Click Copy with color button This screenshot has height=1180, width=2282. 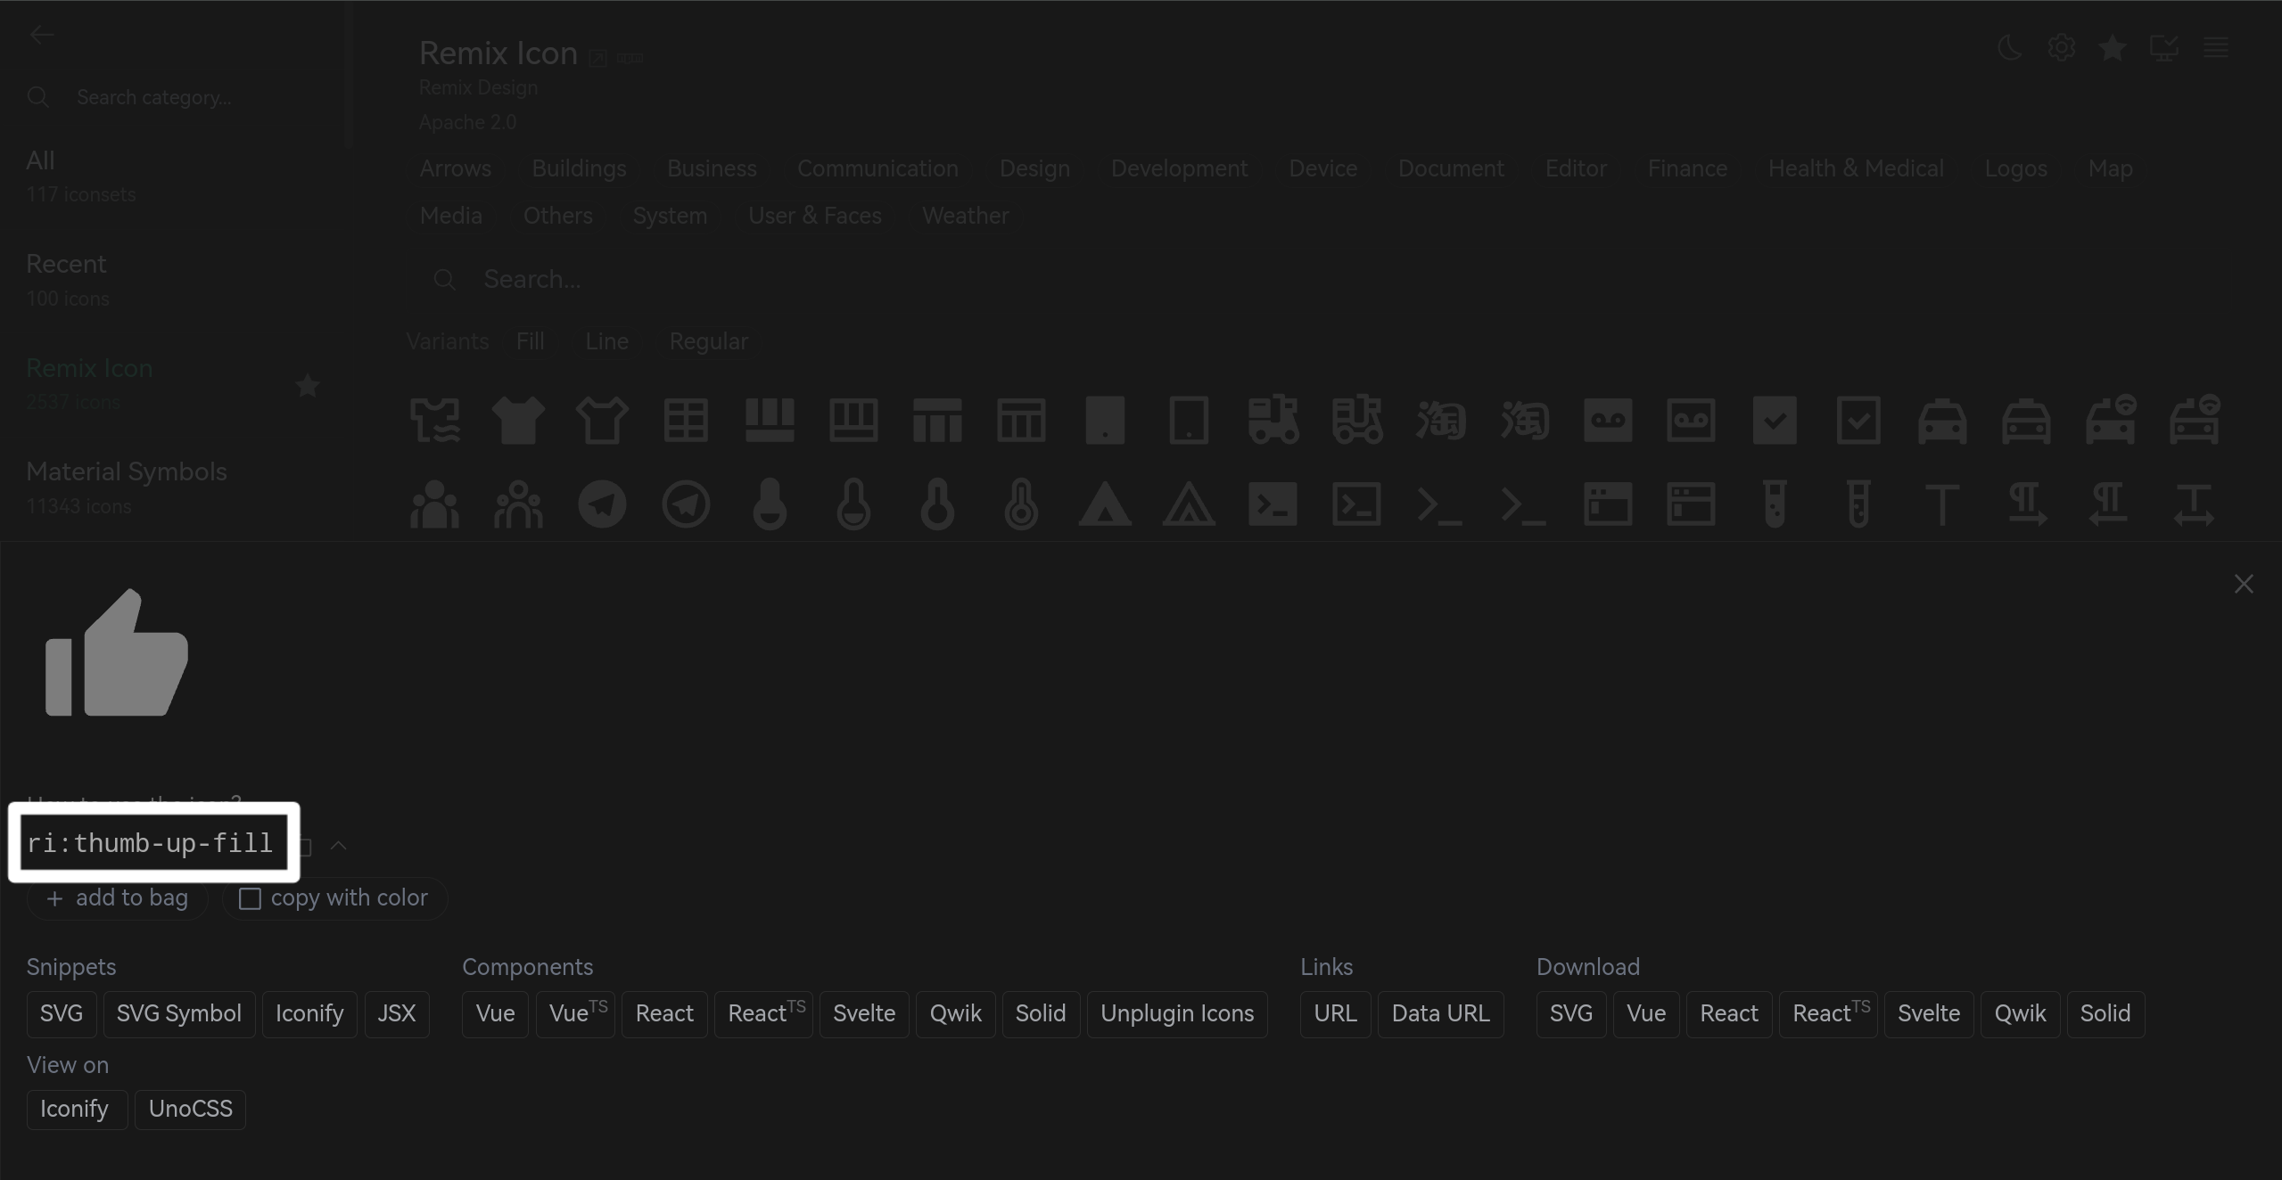(x=331, y=897)
